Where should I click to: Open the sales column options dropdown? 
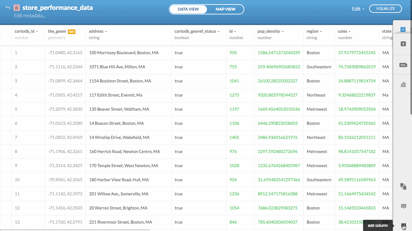pyautogui.click(x=350, y=31)
